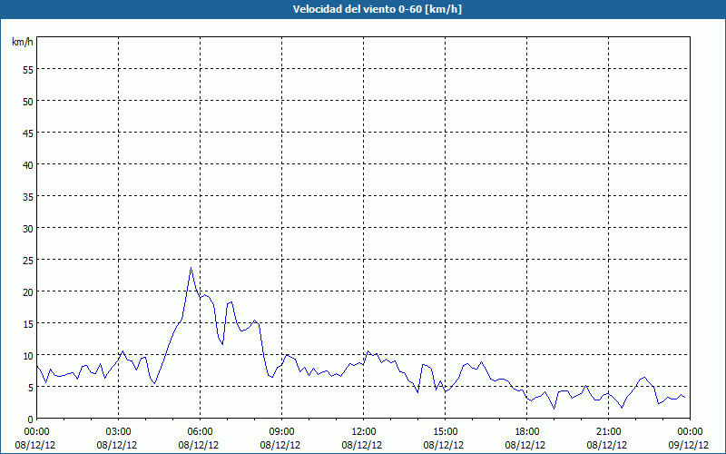Viewport: 726px width, 454px height.
Task: Click the '30' y-axis label
Action: 28,229
